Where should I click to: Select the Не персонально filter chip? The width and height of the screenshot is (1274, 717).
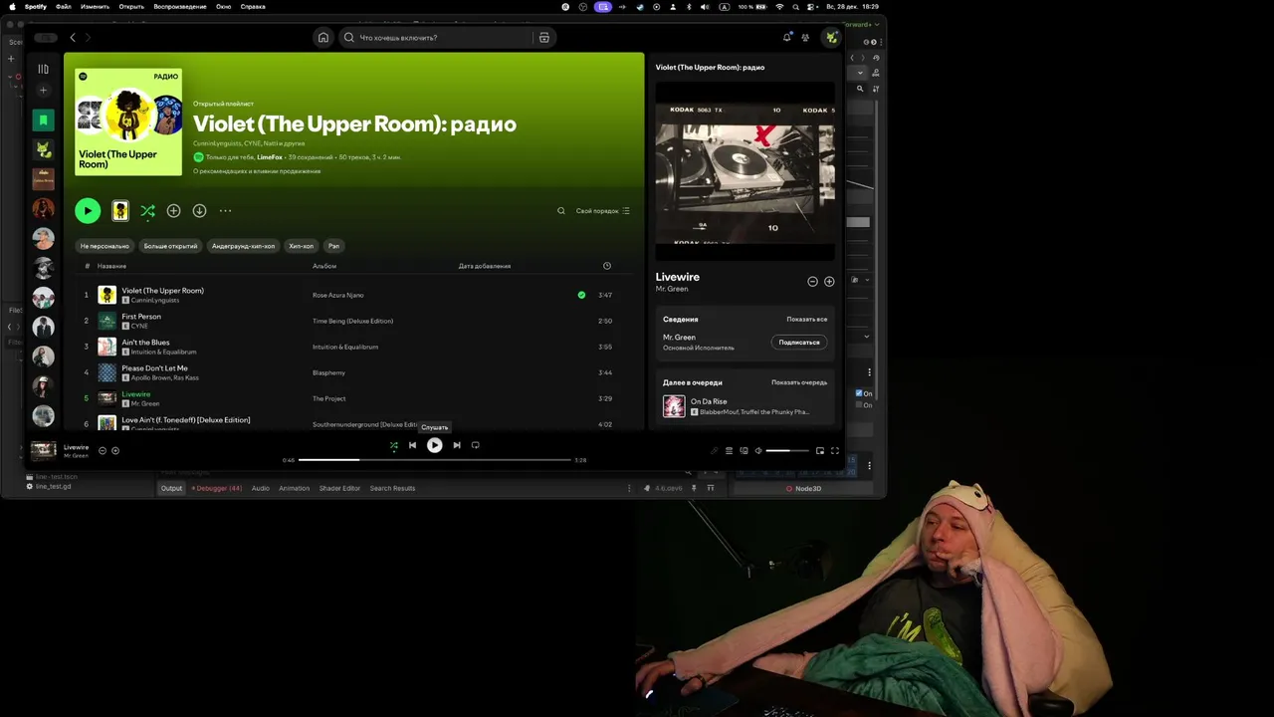tap(105, 246)
